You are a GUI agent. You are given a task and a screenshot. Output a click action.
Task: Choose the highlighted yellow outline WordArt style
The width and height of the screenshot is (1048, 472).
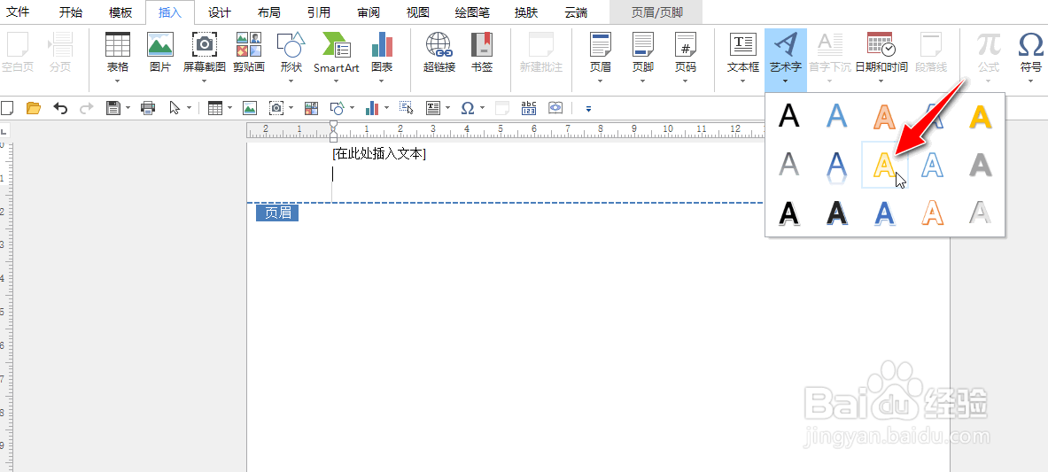point(885,165)
